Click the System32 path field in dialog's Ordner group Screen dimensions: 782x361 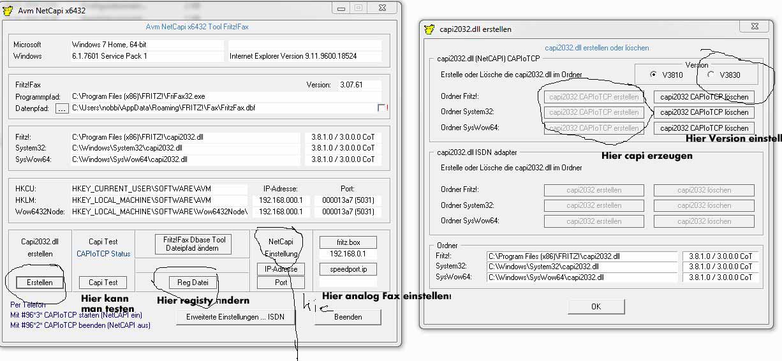[x=582, y=267]
